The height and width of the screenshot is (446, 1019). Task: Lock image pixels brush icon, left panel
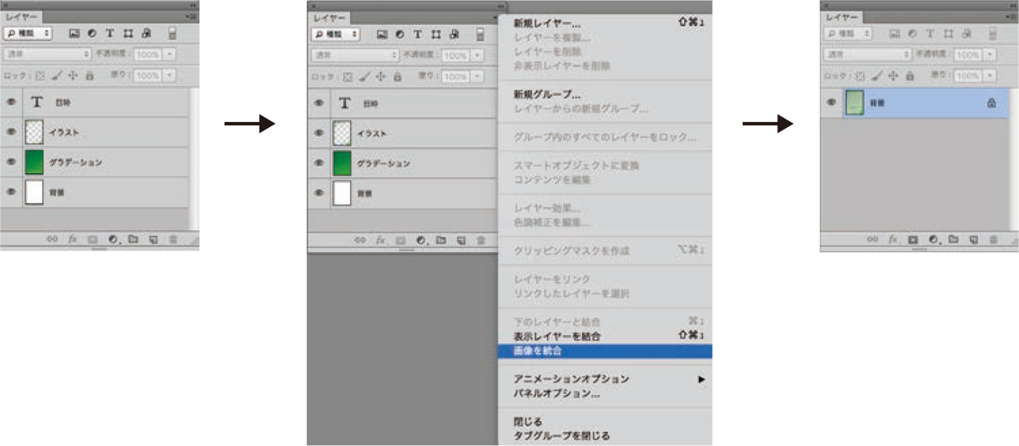pyautogui.click(x=58, y=76)
